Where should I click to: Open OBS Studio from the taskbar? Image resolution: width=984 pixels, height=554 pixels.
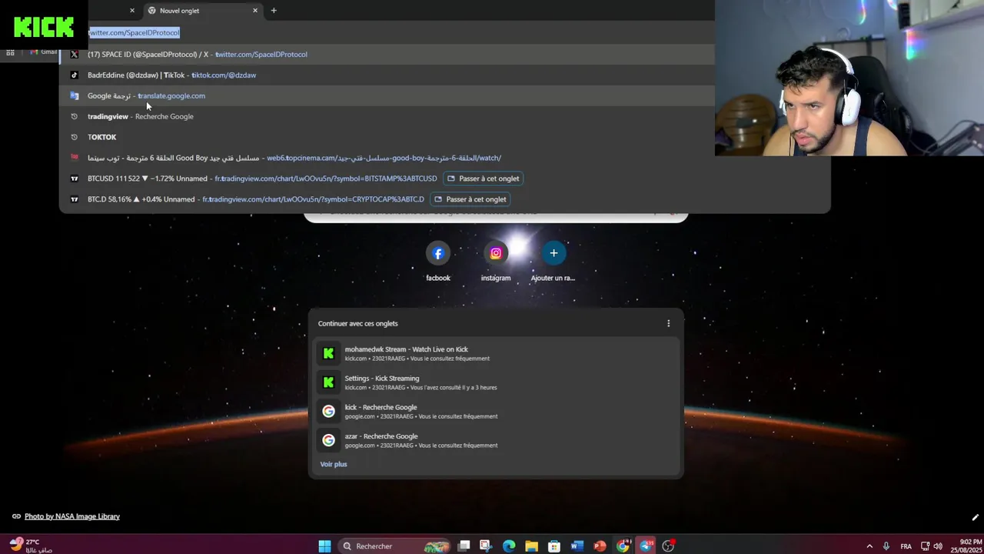click(669, 546)
